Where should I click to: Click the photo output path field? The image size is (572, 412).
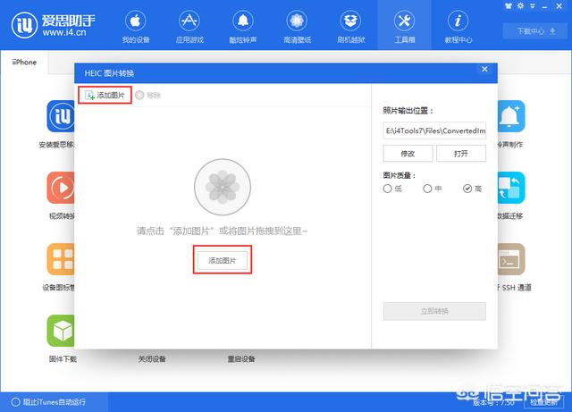tap(434, 130)
